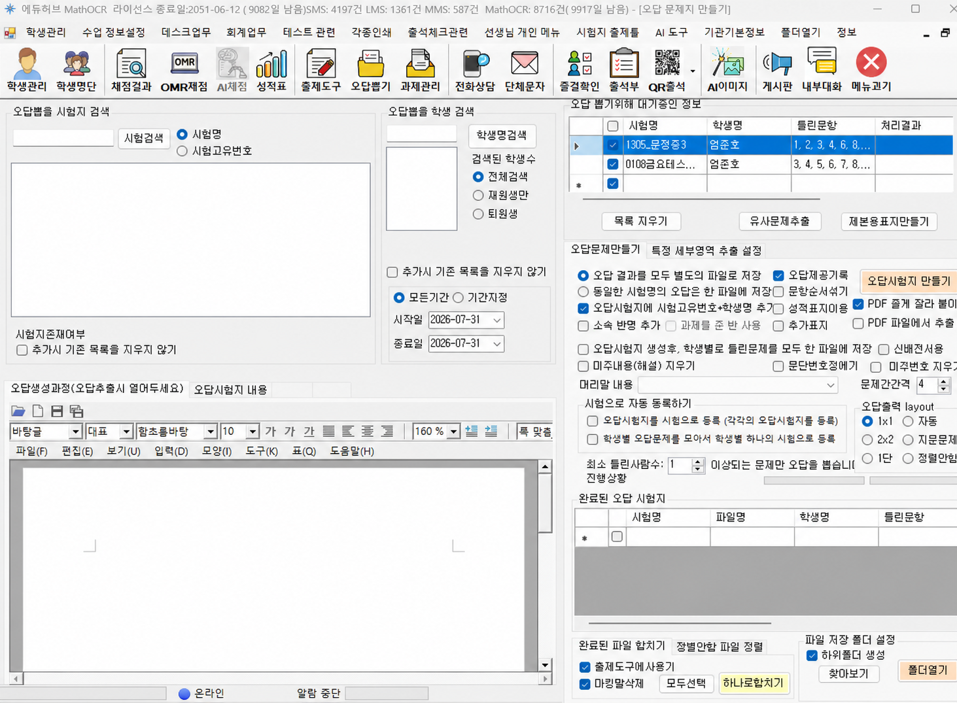Screen dimensions: 957x703
Task: Switch to 특정 세부영역 추출 설정 tab
Action: coord(706,250)
